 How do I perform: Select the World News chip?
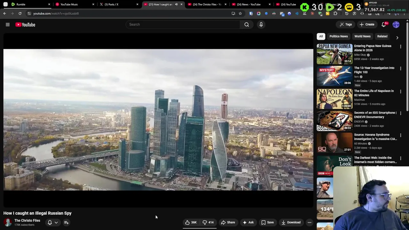tap(362, 36)
